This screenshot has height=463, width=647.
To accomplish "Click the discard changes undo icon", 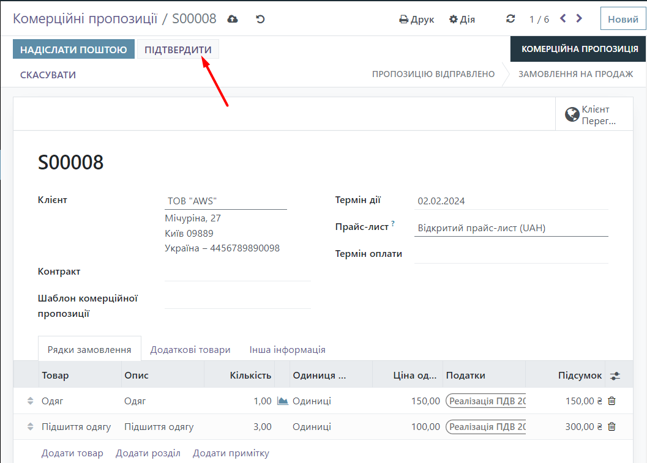I will pyautogui.click(x=260, y=19).
